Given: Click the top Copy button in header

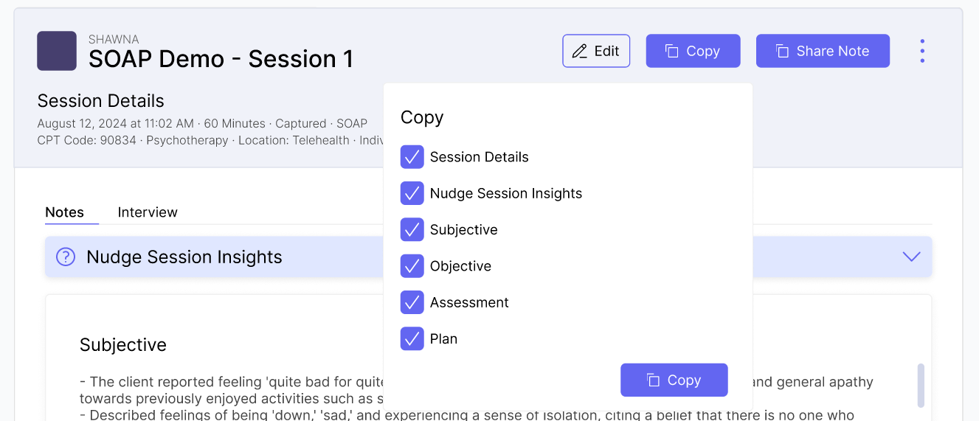Looking at the screenshot, I should coord(693,51).
